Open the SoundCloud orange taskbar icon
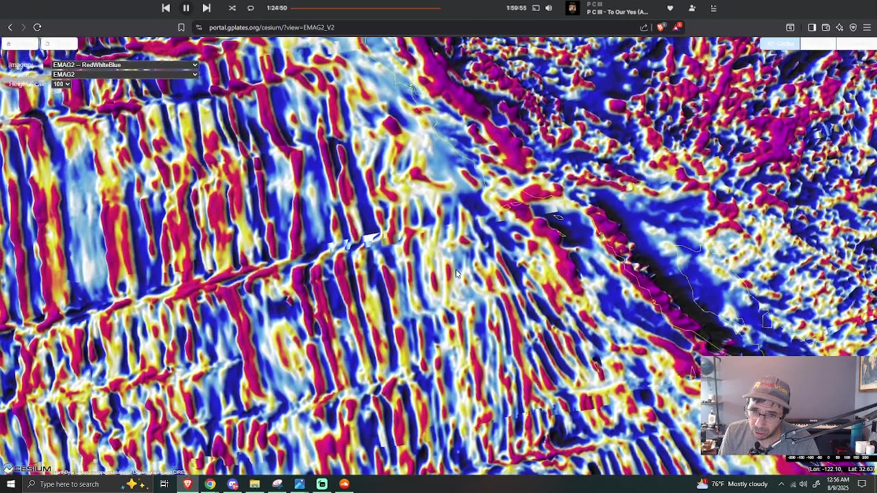 (344, 484)
